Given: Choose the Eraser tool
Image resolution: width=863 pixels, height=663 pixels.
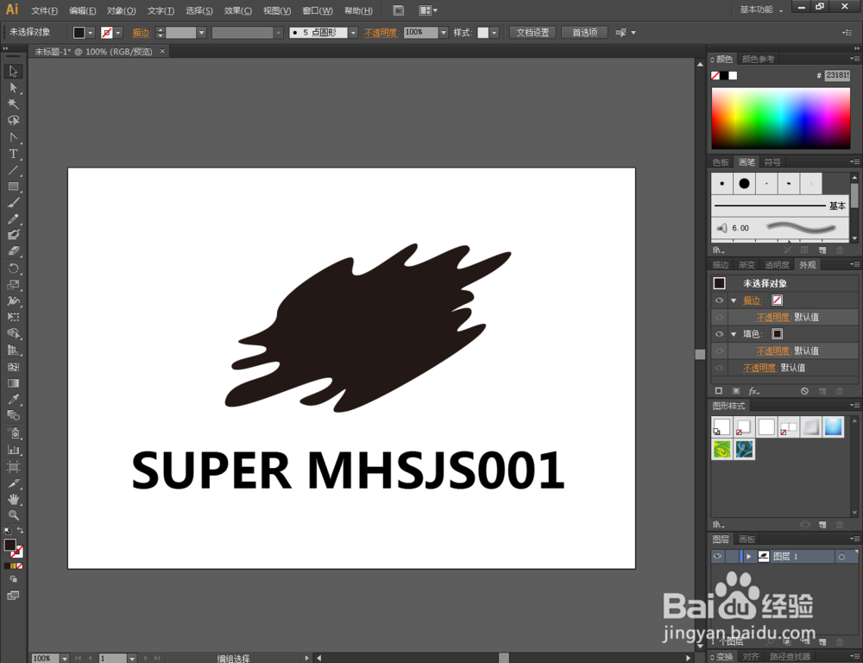Looking at the screenshot, I should (13, 251).
